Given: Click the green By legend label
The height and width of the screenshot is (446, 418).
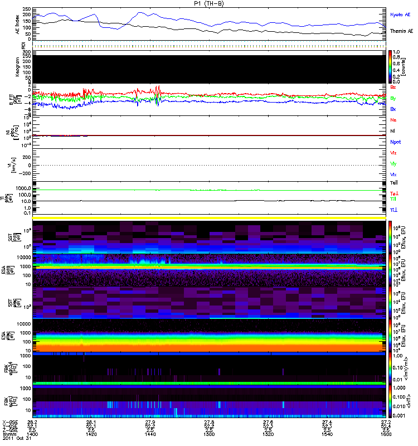Looking at the screenshot, I should pos(393,98).
